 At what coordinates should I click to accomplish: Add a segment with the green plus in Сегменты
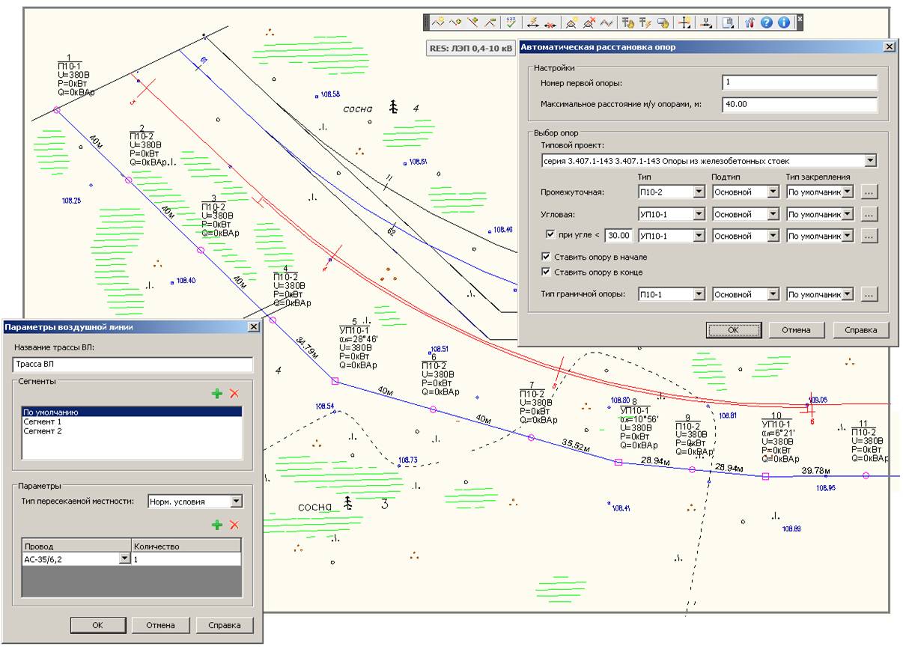(x=217, y=393)
